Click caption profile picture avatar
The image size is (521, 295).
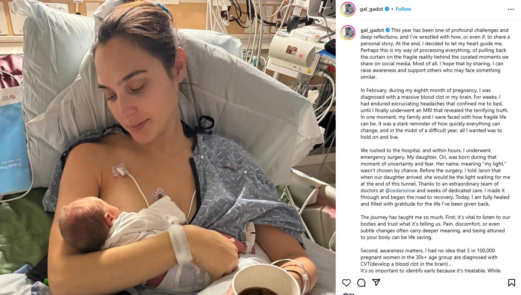pos(348,33)
